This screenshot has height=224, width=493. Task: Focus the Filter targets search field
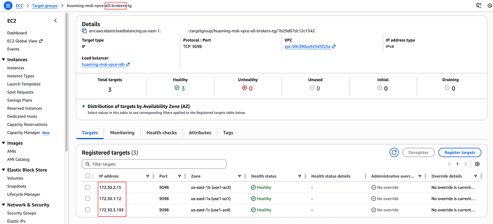(x=154, y=164)
